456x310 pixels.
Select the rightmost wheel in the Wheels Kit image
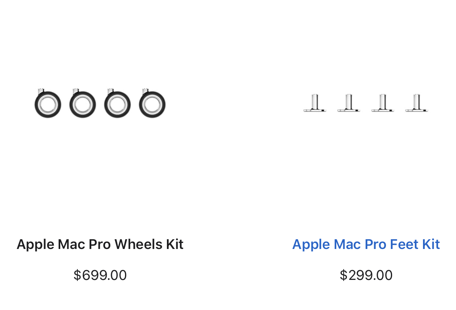point(152,104)
